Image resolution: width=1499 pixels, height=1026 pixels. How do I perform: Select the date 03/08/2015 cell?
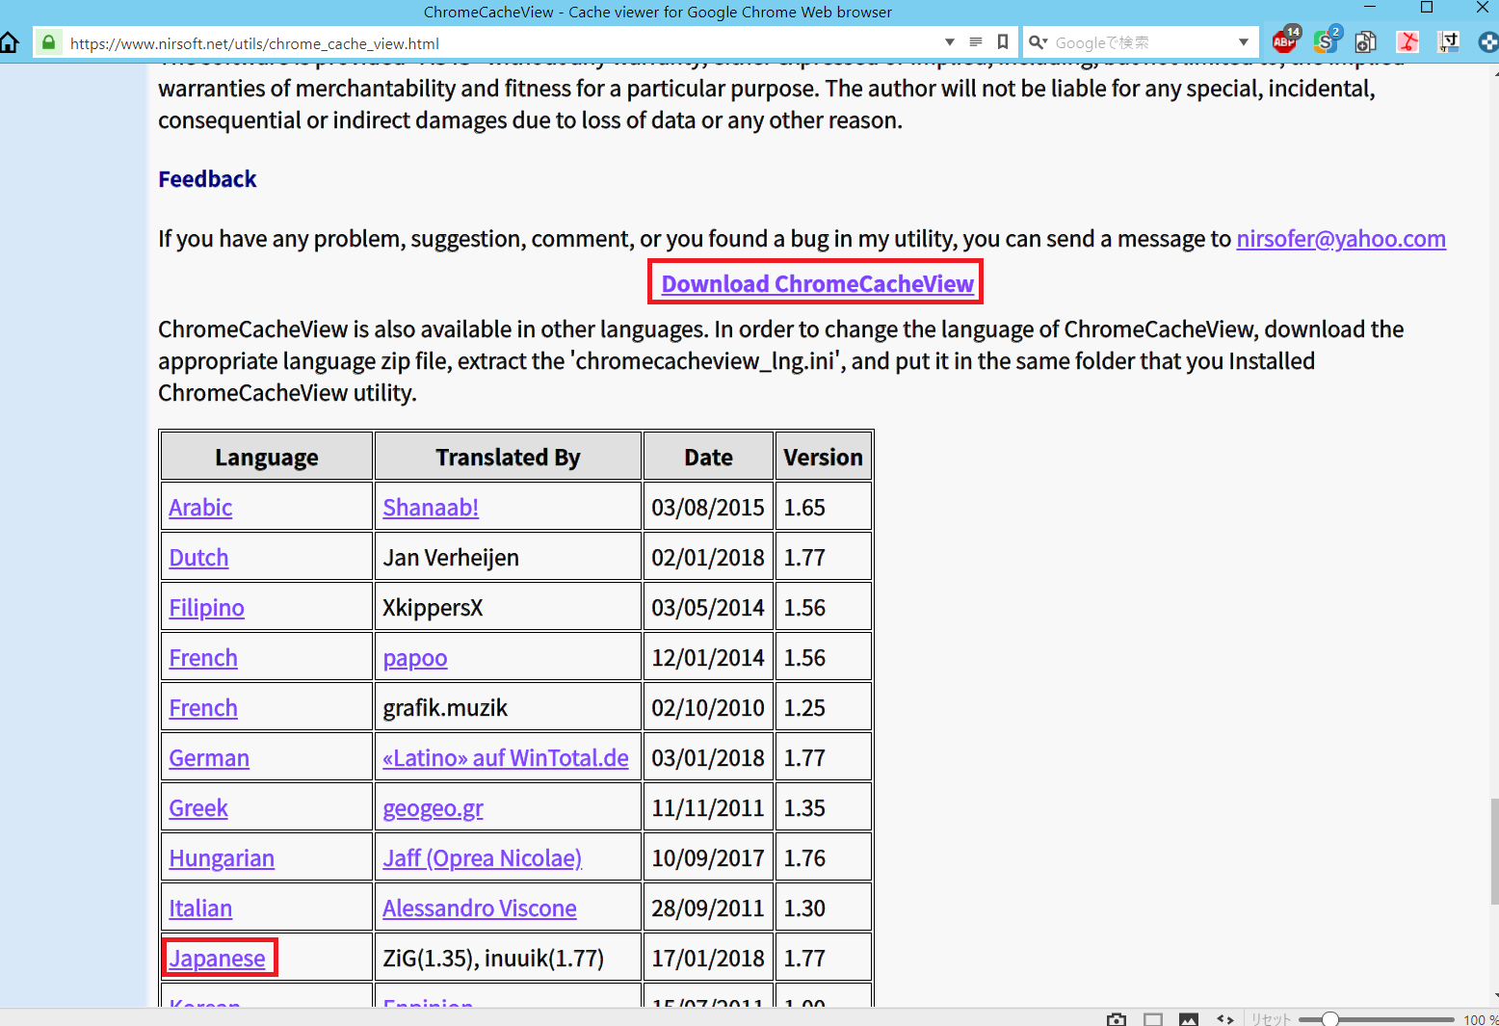(708, 508)
